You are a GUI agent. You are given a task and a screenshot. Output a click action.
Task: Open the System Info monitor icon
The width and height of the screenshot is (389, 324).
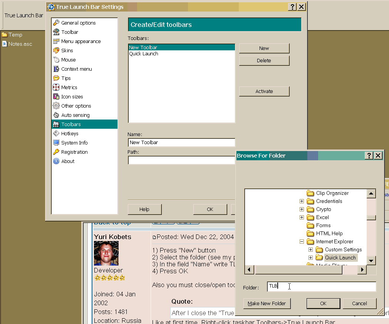56,143
